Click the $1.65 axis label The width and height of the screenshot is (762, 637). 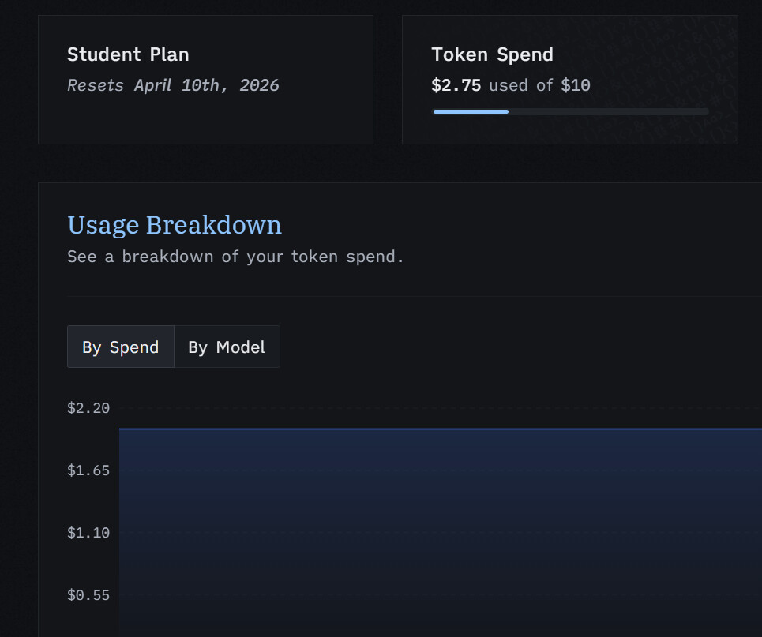(x=88, y=470)
